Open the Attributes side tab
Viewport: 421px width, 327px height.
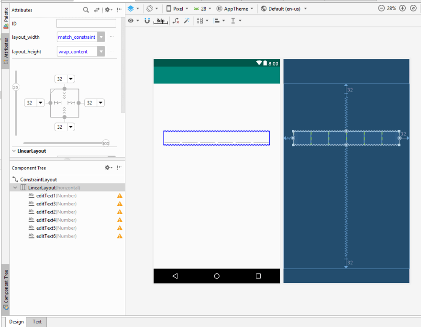click(x=6, y=51)
